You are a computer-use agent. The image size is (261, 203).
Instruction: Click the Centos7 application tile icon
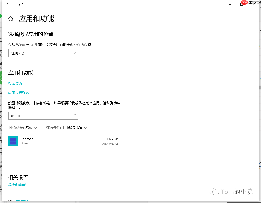click(x=13, y=141)
